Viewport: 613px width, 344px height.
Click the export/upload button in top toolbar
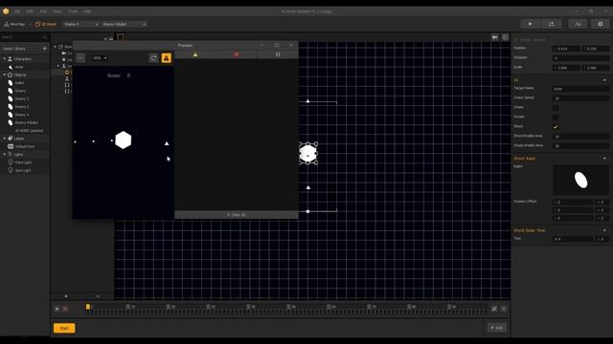point(552,24)
